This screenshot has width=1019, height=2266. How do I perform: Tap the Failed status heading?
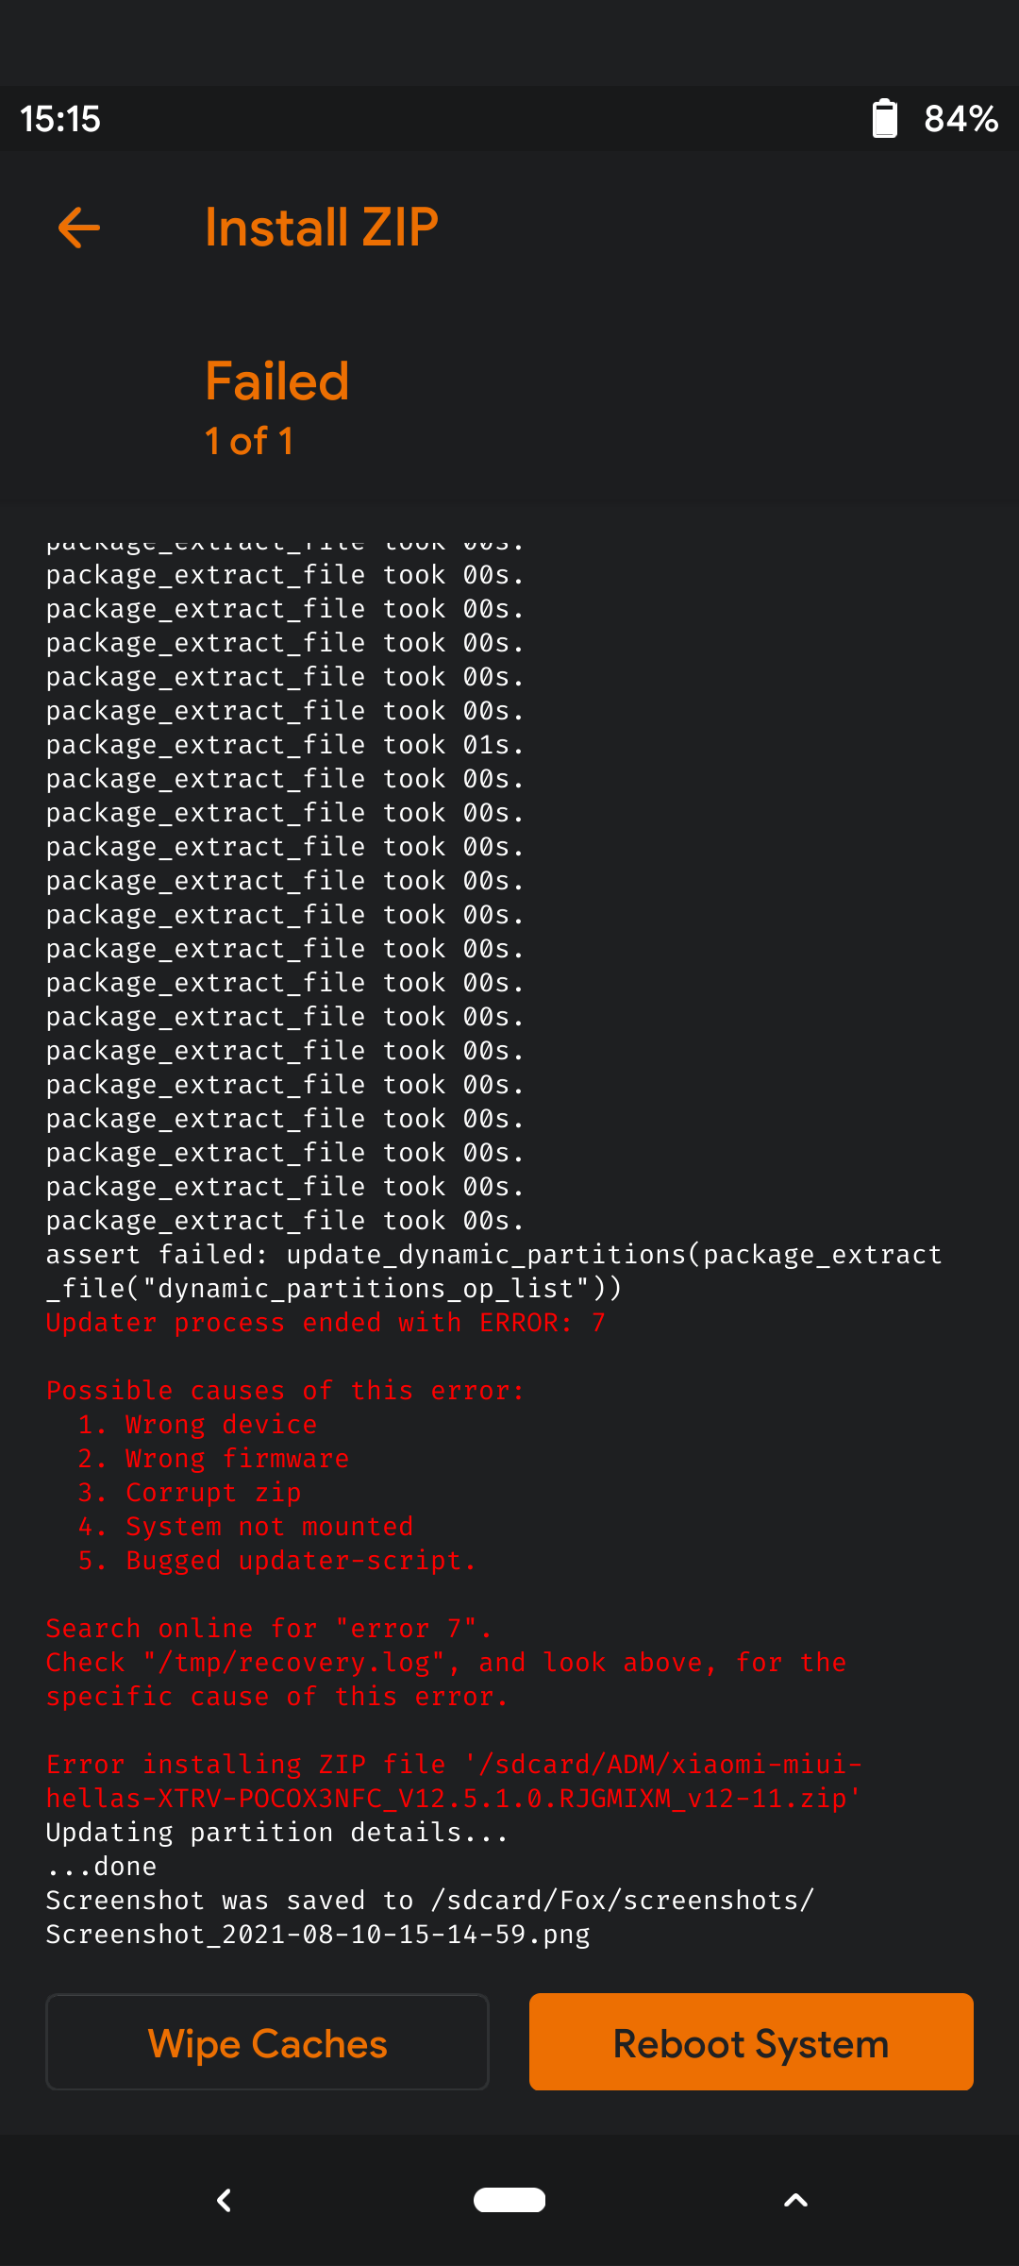click(277, 381)
